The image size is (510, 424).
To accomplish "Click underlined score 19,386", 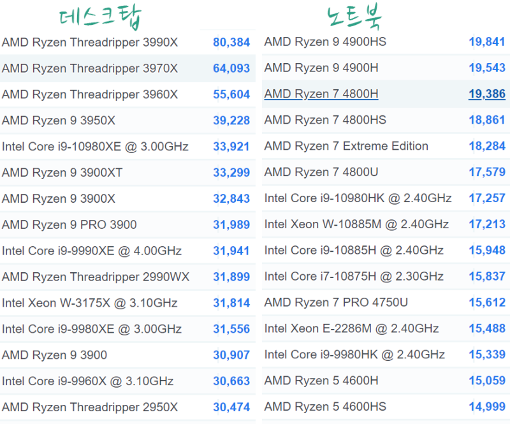I will click(x=487, y=94).
